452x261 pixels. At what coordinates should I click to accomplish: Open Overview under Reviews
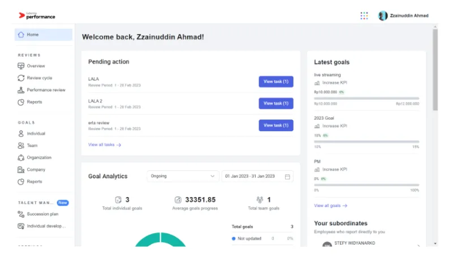tap(36, 66)
